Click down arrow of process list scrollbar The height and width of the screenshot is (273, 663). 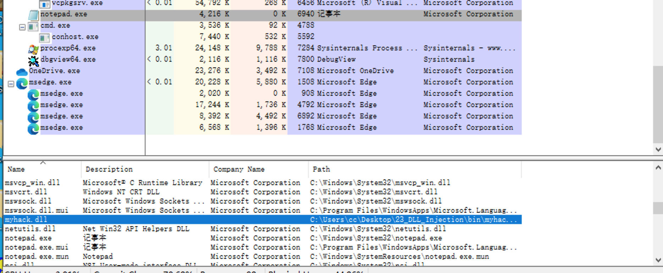click(658, 150)
